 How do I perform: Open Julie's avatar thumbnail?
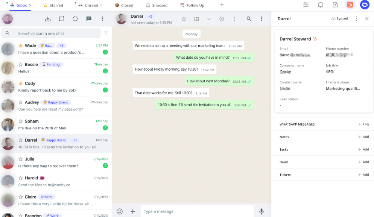click(8, 162)
